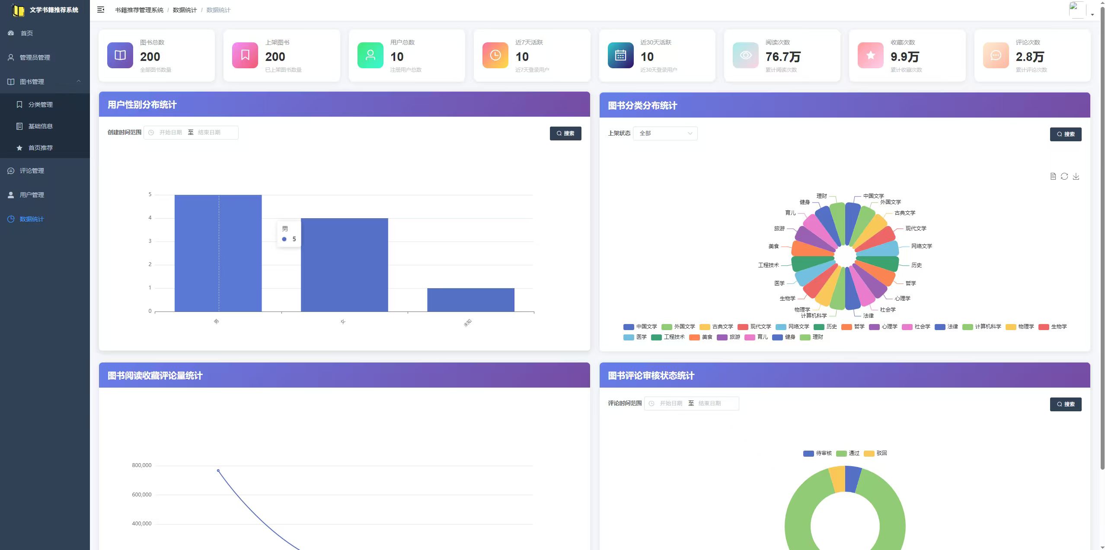The height and width of the screenshot is (550, 1105).
Task: Click the clock icon in 评论时间范围 picker
Action: click(x=652, y=404)
